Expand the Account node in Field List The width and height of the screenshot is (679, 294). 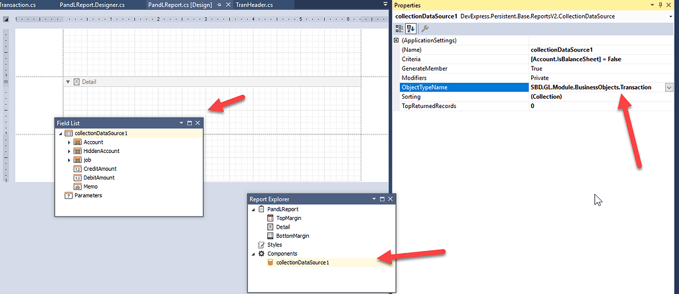pos(69,142)
